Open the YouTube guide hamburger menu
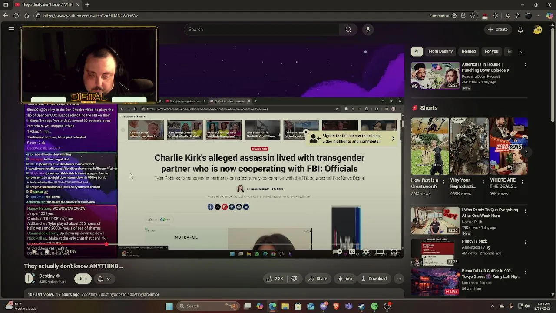 tap(12, 30)
